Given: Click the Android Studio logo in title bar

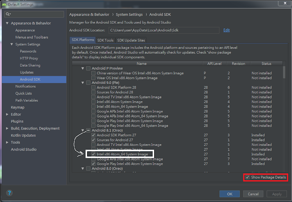Looking at the screenshot, I should click(x=4, y=4).
